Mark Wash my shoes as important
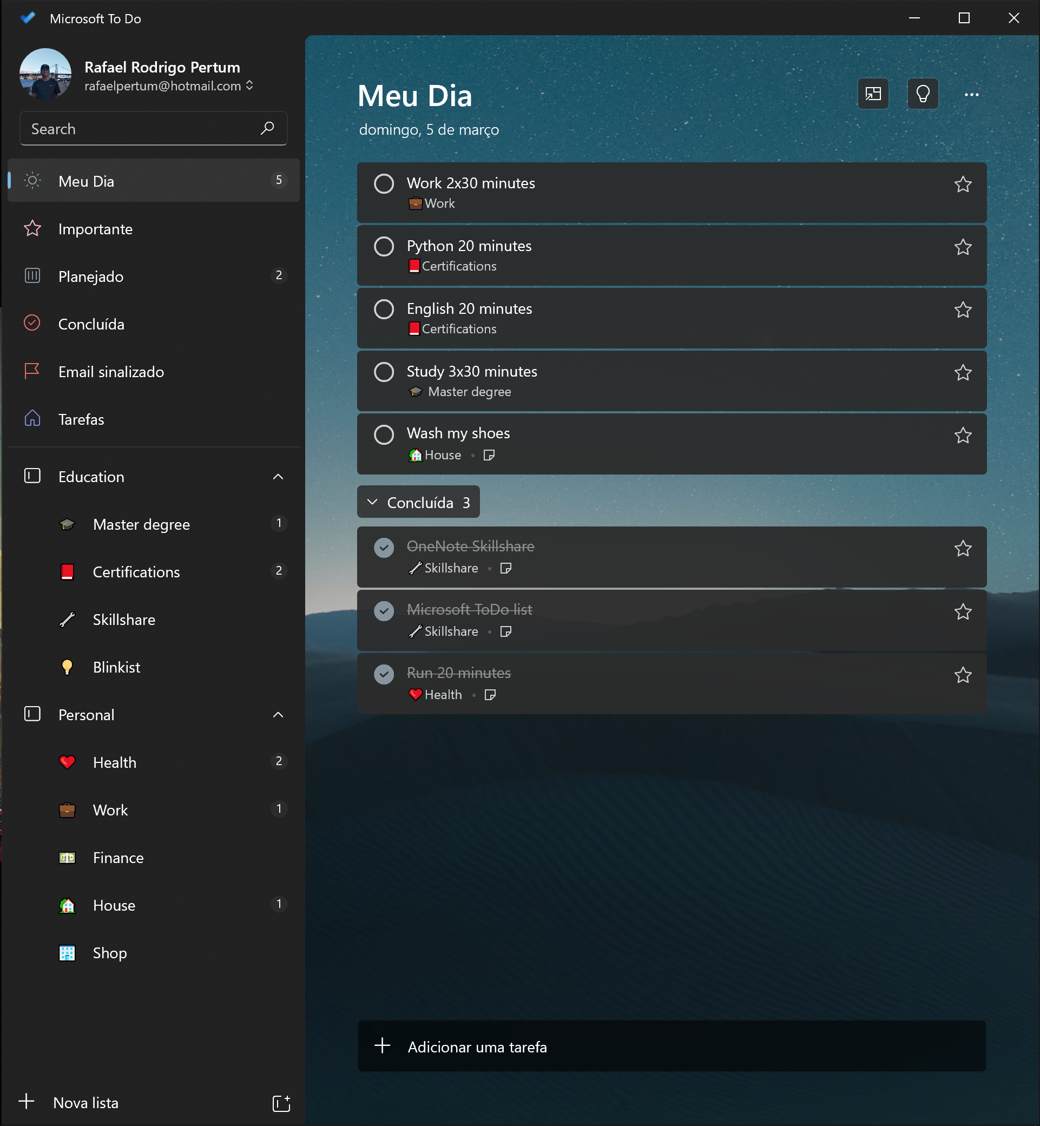1040x1126 pixels. tap(963, 436)
